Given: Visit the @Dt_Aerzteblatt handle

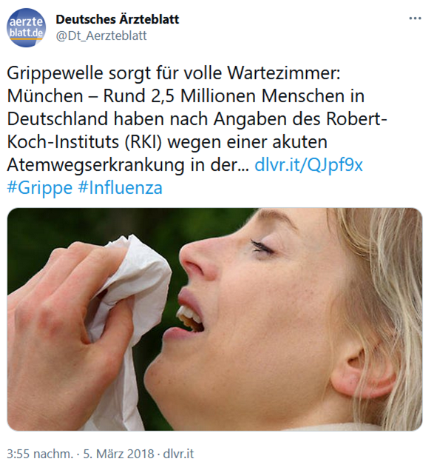Looking at the screenshot, I should click(x=101, y=36).
